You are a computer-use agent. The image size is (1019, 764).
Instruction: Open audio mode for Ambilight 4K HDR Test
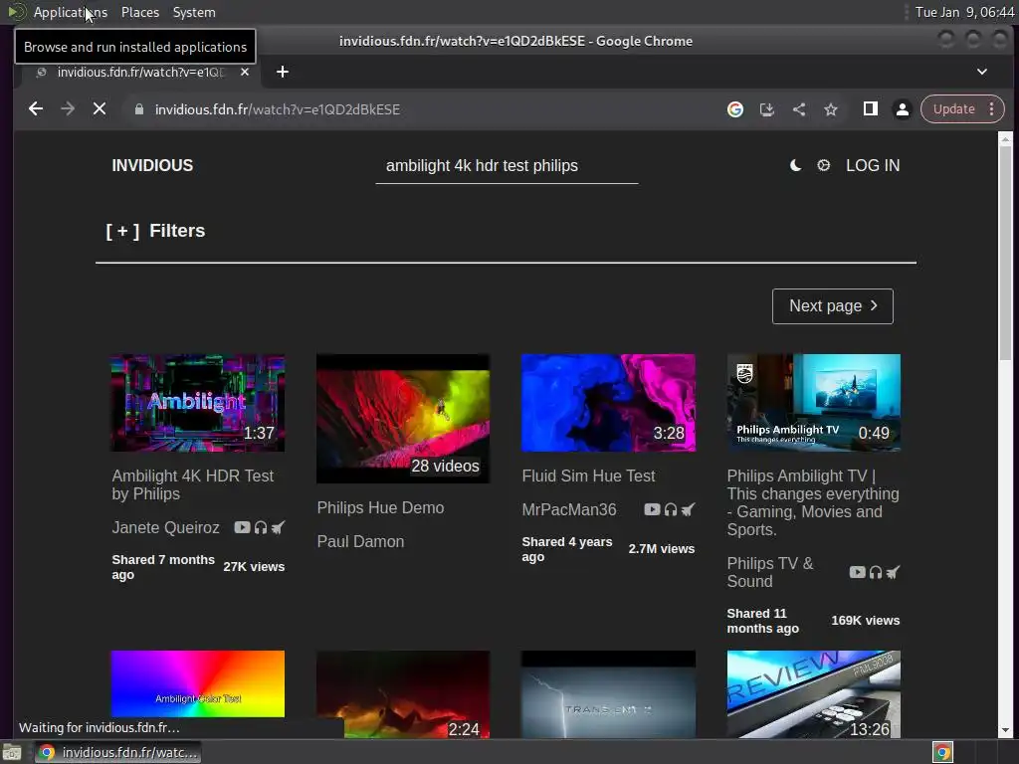261,527
